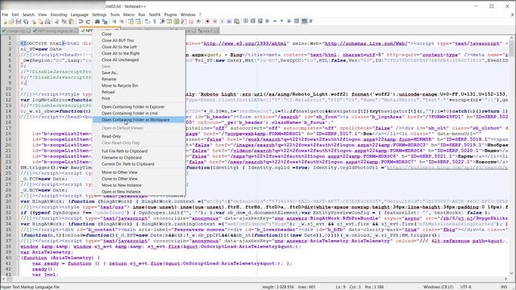
Task: Click the Save toolbar icon
Action: [x=19, y=22]
